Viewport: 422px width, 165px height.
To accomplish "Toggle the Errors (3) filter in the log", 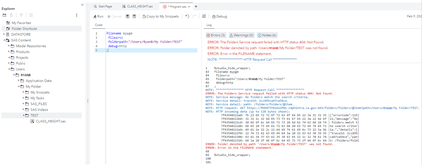I will click(x=216, y=35).
